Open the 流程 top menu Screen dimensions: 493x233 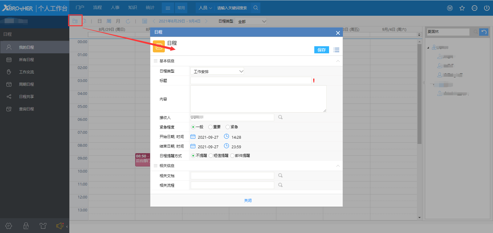(x=97, y=8)
